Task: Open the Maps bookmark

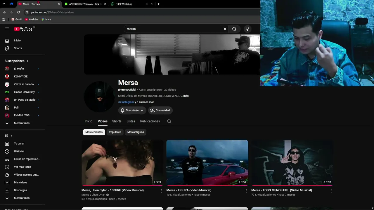Action: coord(46,19)
